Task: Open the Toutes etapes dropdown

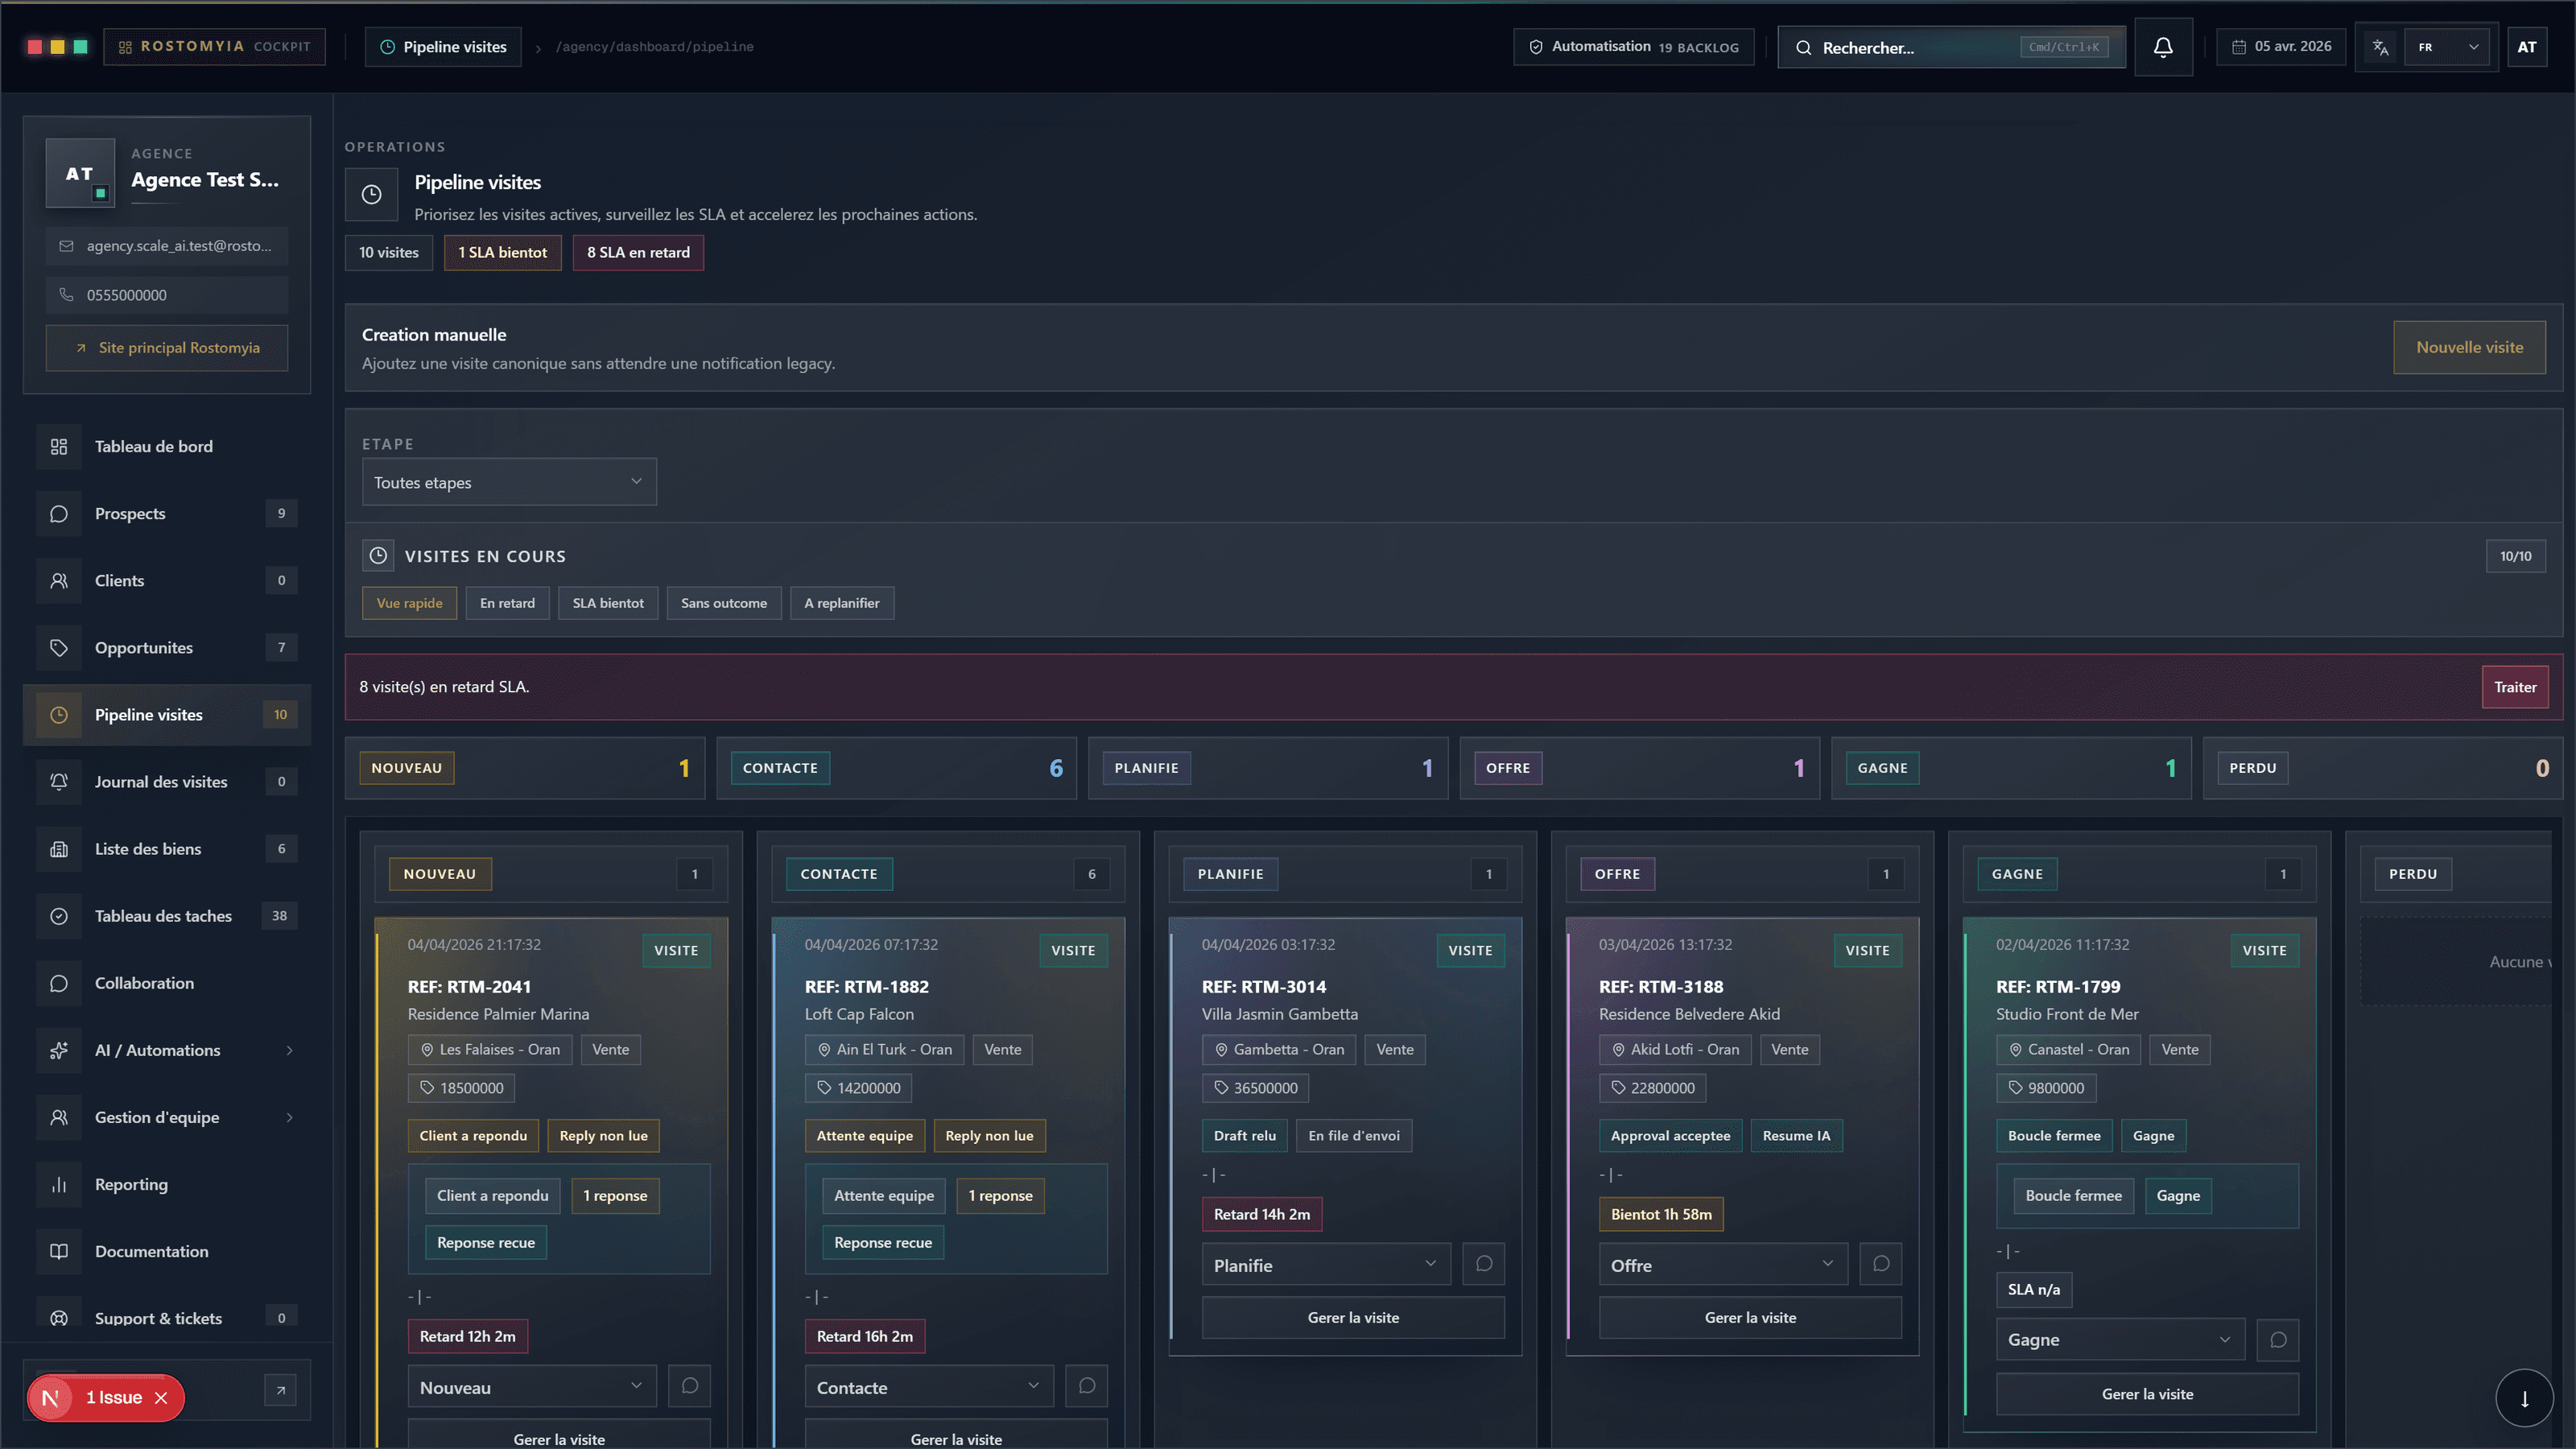Action: [509, 482]
